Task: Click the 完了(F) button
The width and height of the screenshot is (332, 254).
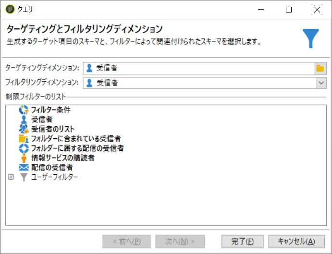Action: 243,242
